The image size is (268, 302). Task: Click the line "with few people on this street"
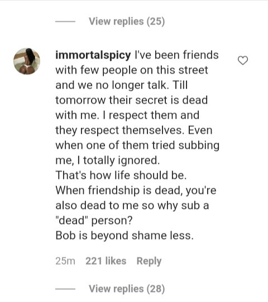(x=132, y=70)
